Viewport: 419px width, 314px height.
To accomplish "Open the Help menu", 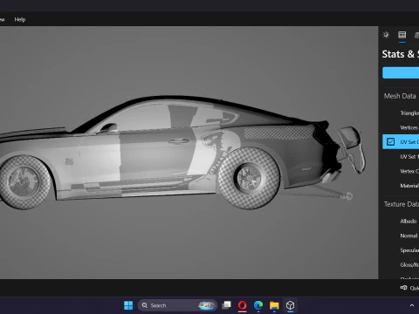I will 20,19.
